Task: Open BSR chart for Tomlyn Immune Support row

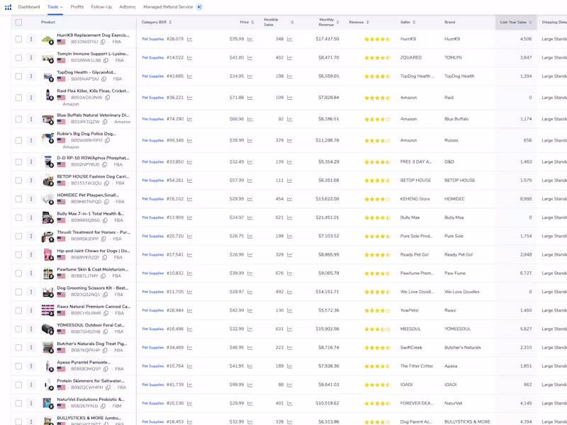Action: (189, 57)
